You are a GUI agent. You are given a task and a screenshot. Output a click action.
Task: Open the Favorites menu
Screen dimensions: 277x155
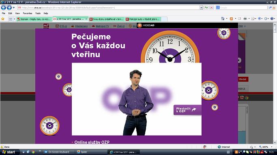click(x=28, y=13)
